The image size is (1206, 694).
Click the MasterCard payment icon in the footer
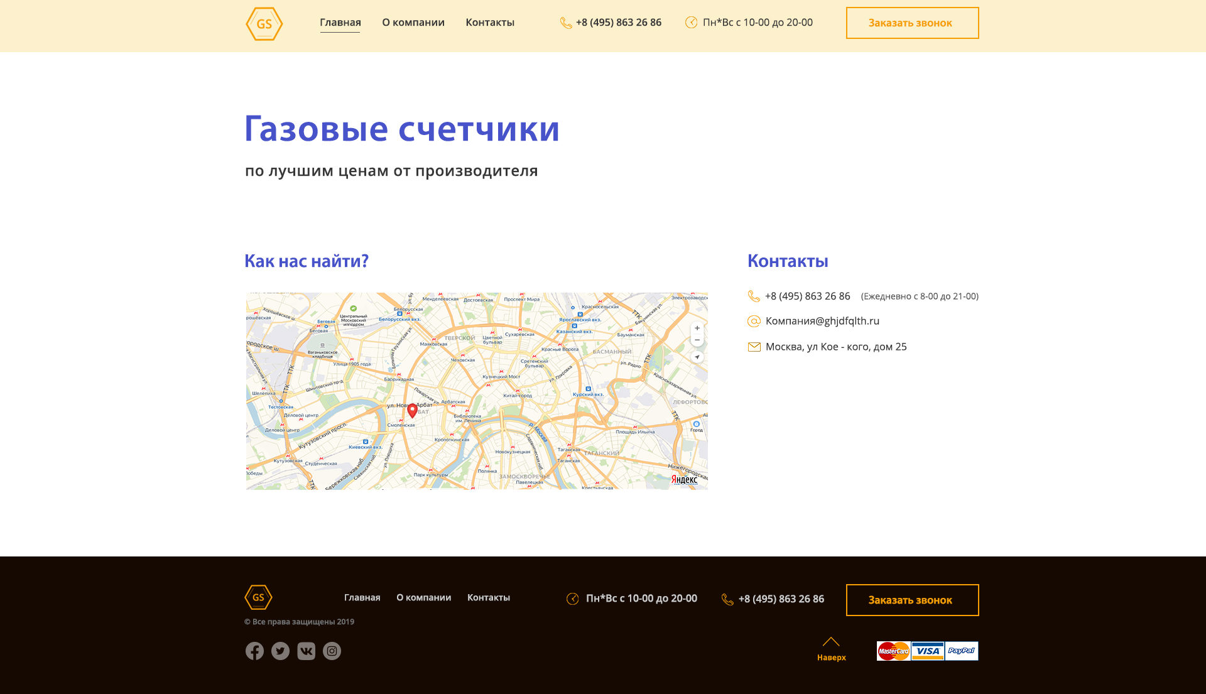tap(893, 651)
